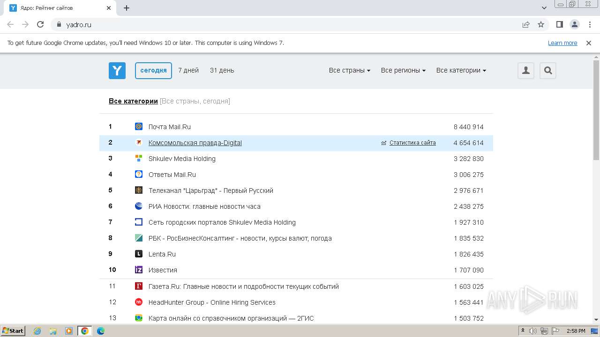This screenshot has height=337, width=600.
Task: Open the Комсомольская правда-Digital link
Action: pos(195,143)
